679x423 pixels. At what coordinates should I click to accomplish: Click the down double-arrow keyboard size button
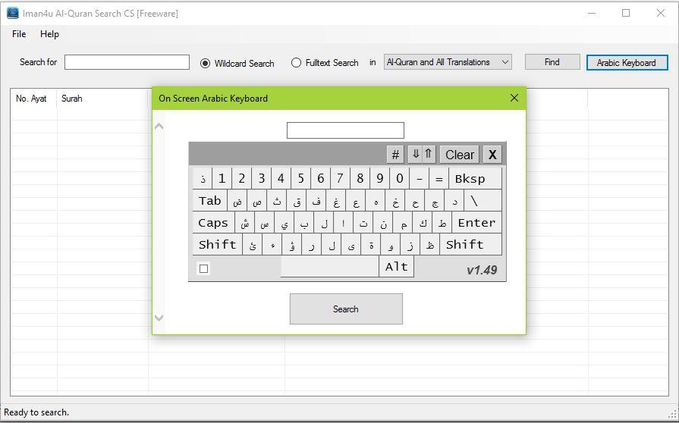[415, 154]
